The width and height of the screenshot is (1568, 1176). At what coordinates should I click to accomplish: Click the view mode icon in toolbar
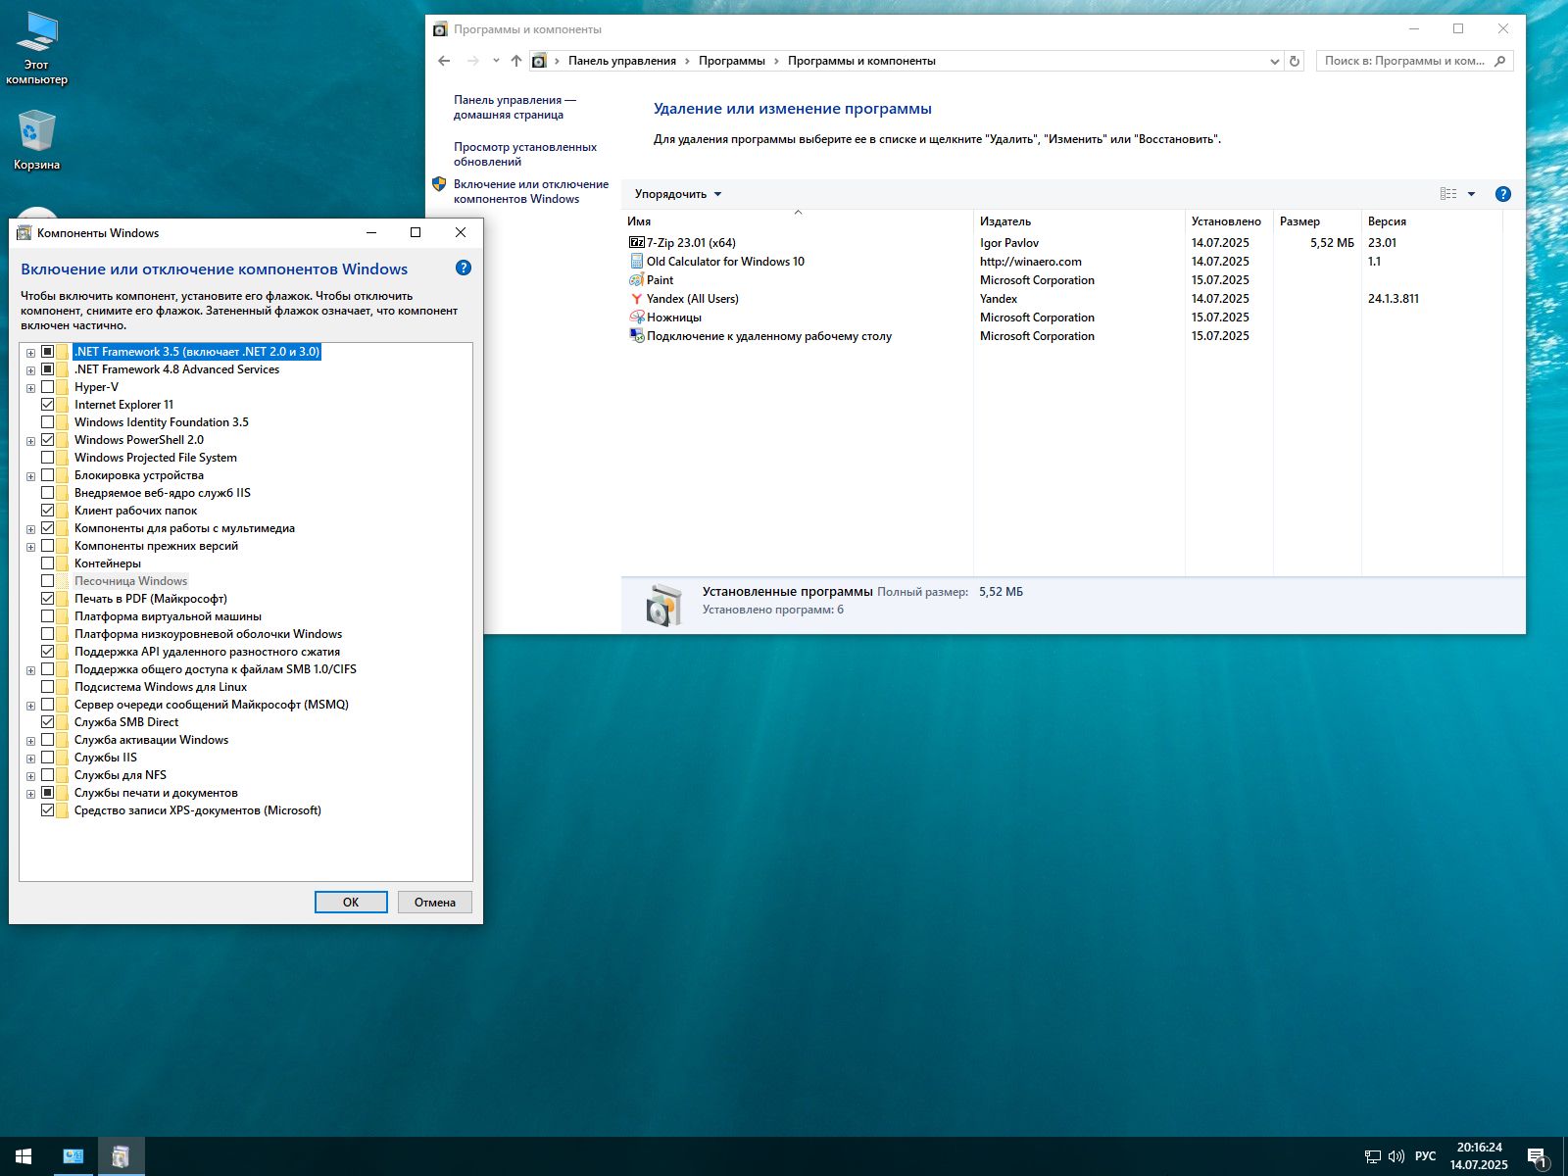pyautogui.click(x=1448, y=194)
